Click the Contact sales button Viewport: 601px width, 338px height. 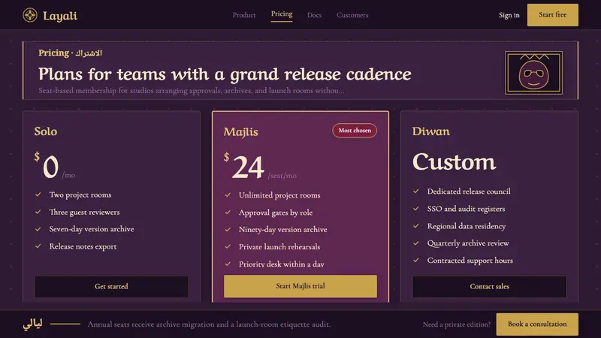490,286
